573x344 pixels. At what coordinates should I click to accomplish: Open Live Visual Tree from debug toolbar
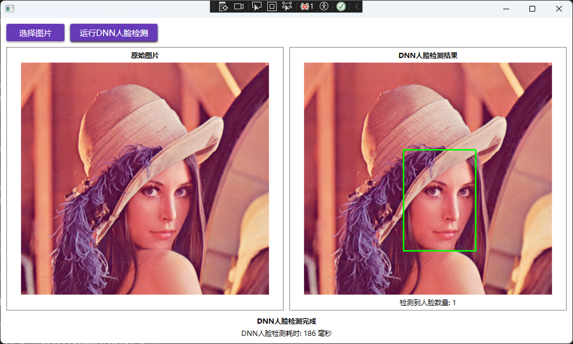pos(223,6)
